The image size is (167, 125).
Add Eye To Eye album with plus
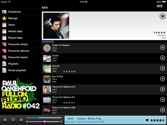[162, 79]
